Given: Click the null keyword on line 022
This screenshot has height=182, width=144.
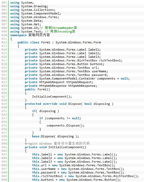Looking at the screenshot, I should tap(124, 78).
